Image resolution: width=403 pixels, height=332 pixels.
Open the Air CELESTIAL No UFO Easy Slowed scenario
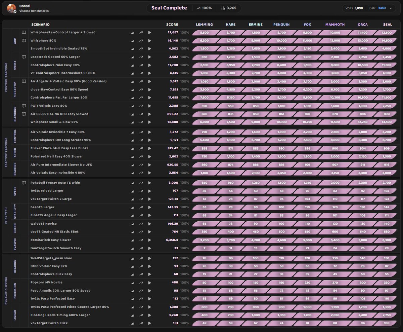coord(59,114)
